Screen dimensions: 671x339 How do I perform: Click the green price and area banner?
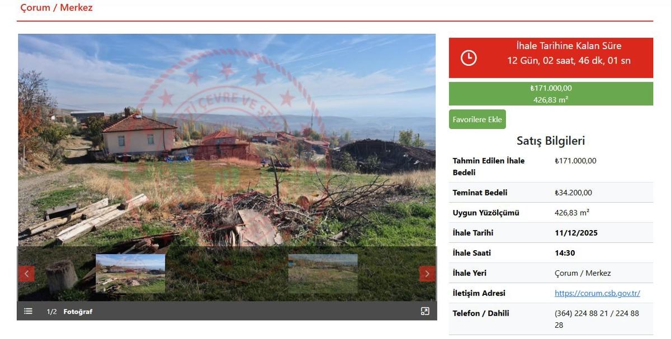551,94
